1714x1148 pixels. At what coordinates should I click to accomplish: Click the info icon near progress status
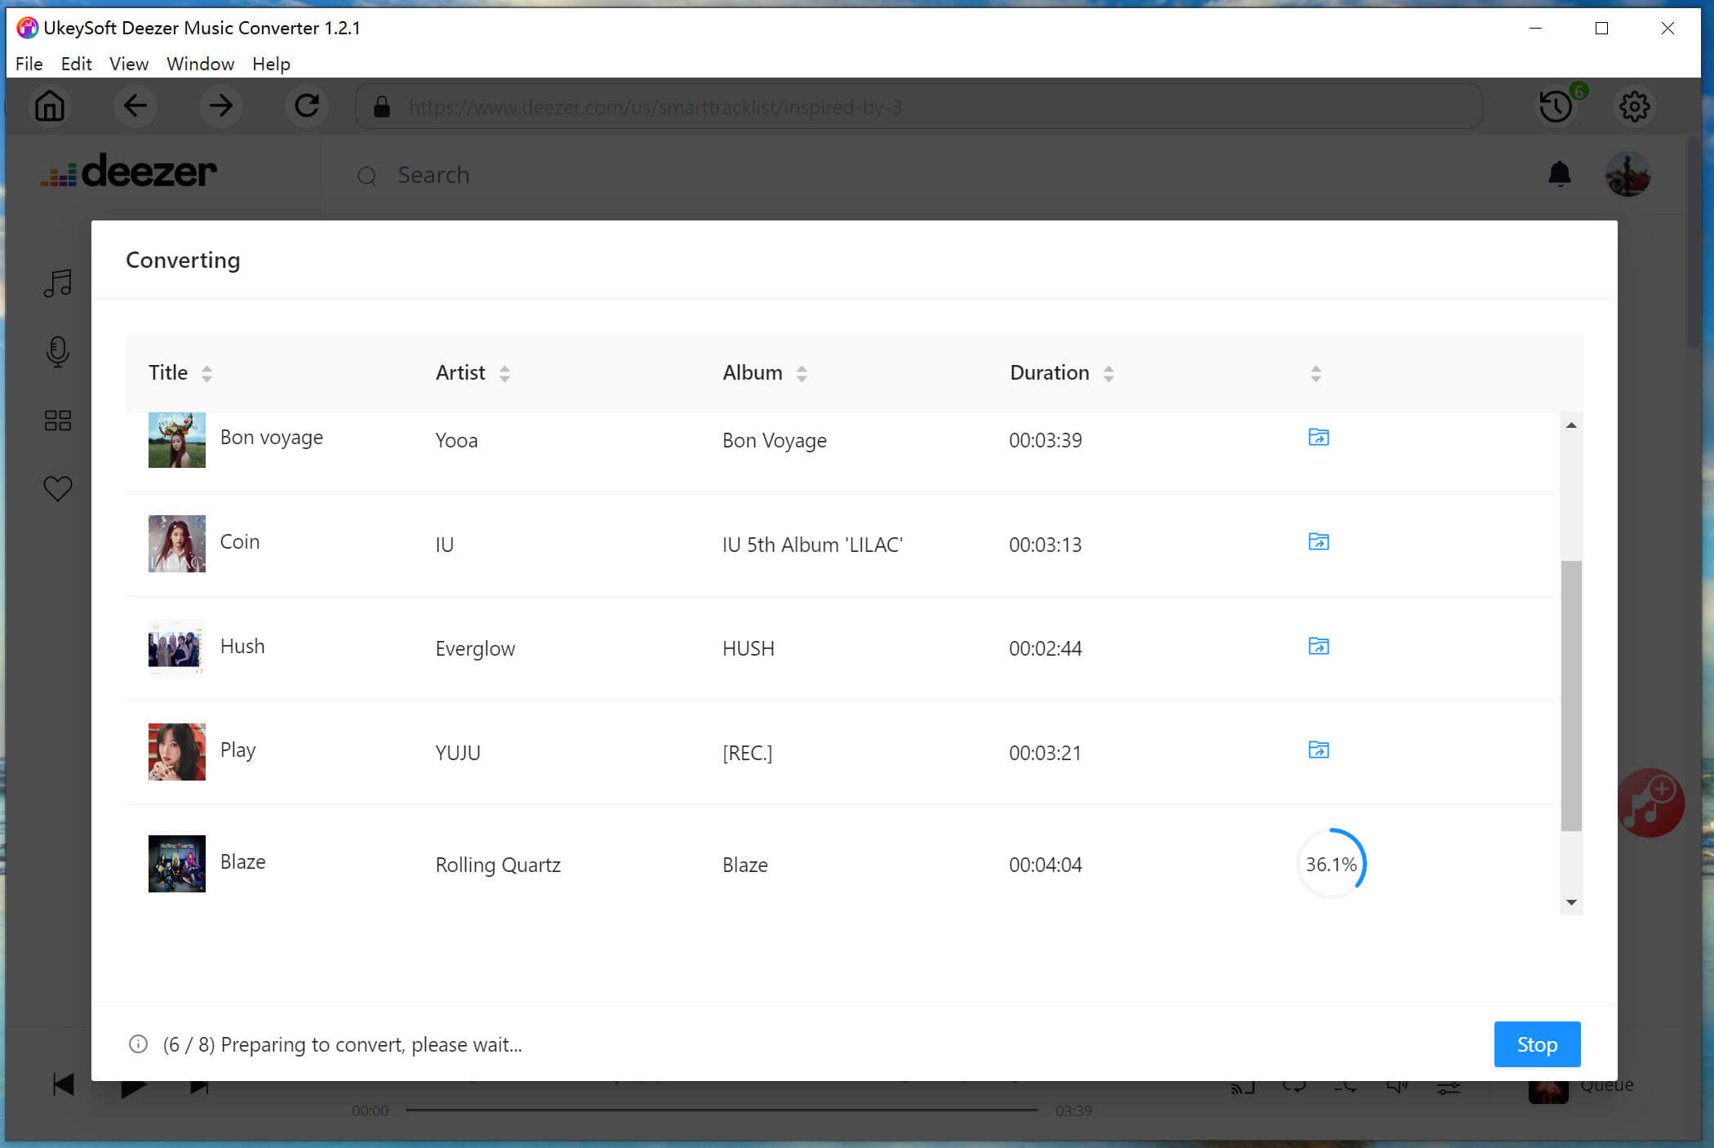click(x=138, y=1044)
